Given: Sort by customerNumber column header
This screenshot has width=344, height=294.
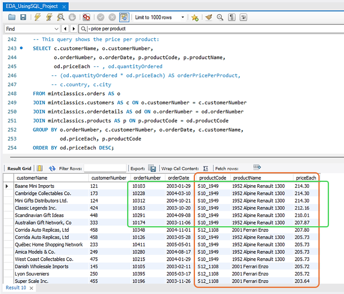Looking at the screenshot, I should click(x=110, y=178).
